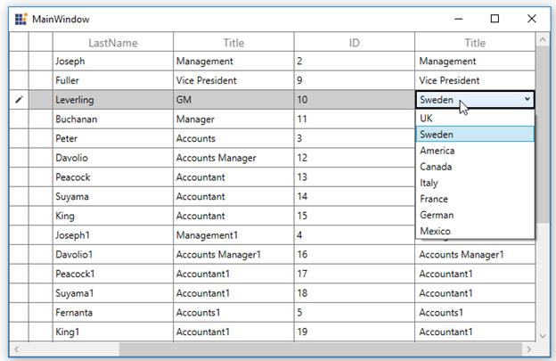The height and width of the screenshot is (361, 556).
Task: Select America from the dropdown list
Action: 475,151
